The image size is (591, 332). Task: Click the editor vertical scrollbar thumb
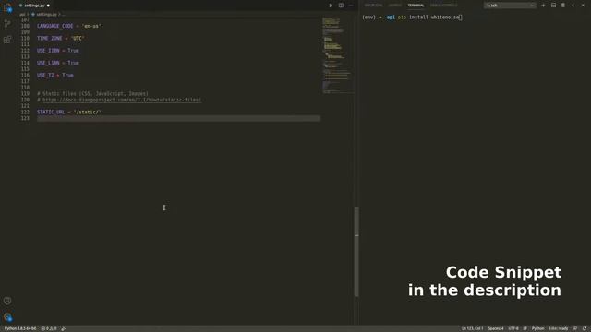[356, 252]
